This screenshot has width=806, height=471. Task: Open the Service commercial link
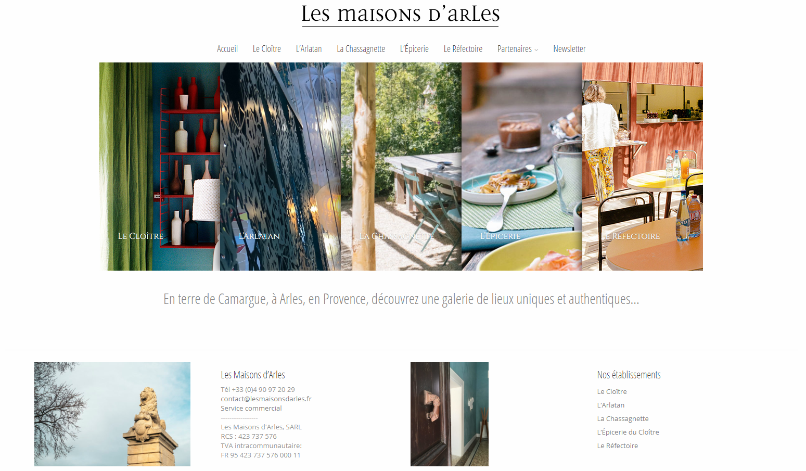click(x=251, y=409)
